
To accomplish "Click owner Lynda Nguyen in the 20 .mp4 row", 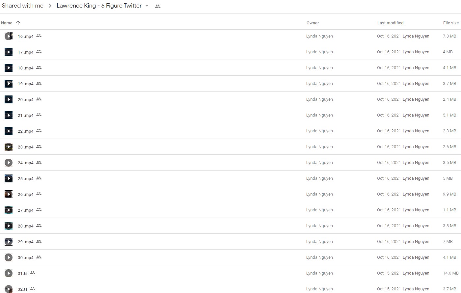I will (x=319, y=99).
